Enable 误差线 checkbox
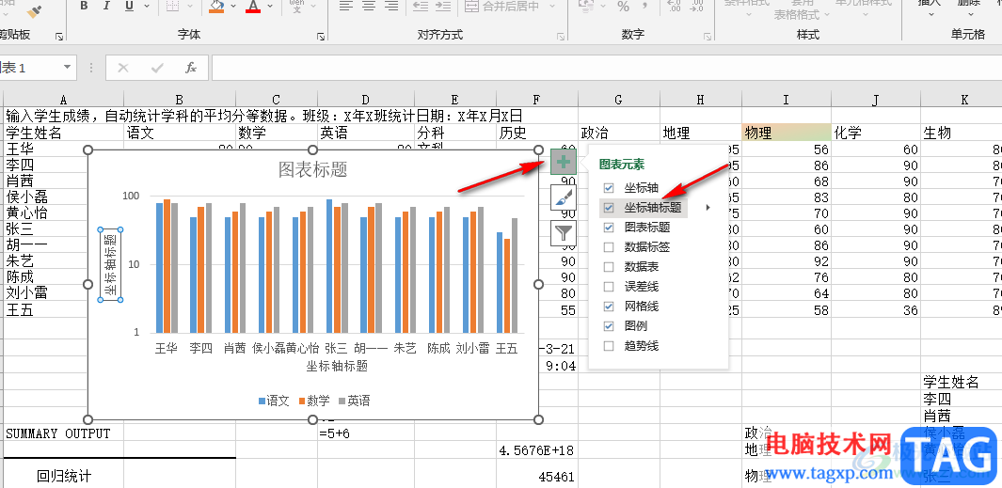Screen dimensions: 1002x488 click(x=609, y=287)
